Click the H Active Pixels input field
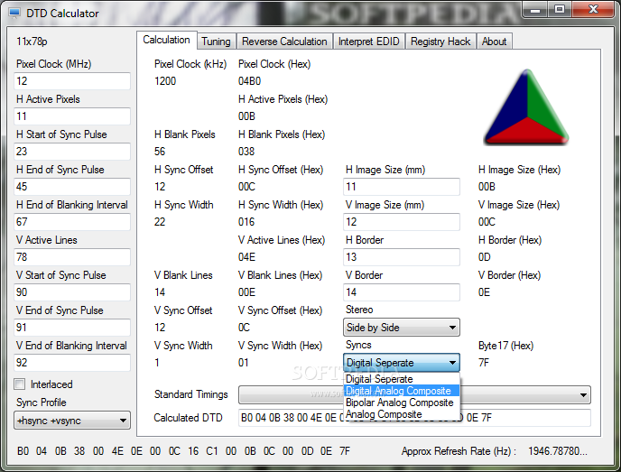Image resolution: width=621 pixels, height=472 pixels. point(72,116)
